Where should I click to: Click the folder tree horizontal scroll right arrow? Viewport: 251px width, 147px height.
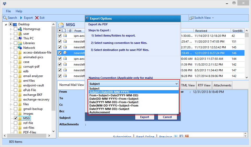point(49,136)
